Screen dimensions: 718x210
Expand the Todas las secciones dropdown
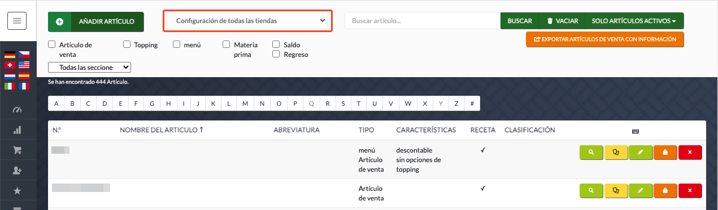click(89, 67)
